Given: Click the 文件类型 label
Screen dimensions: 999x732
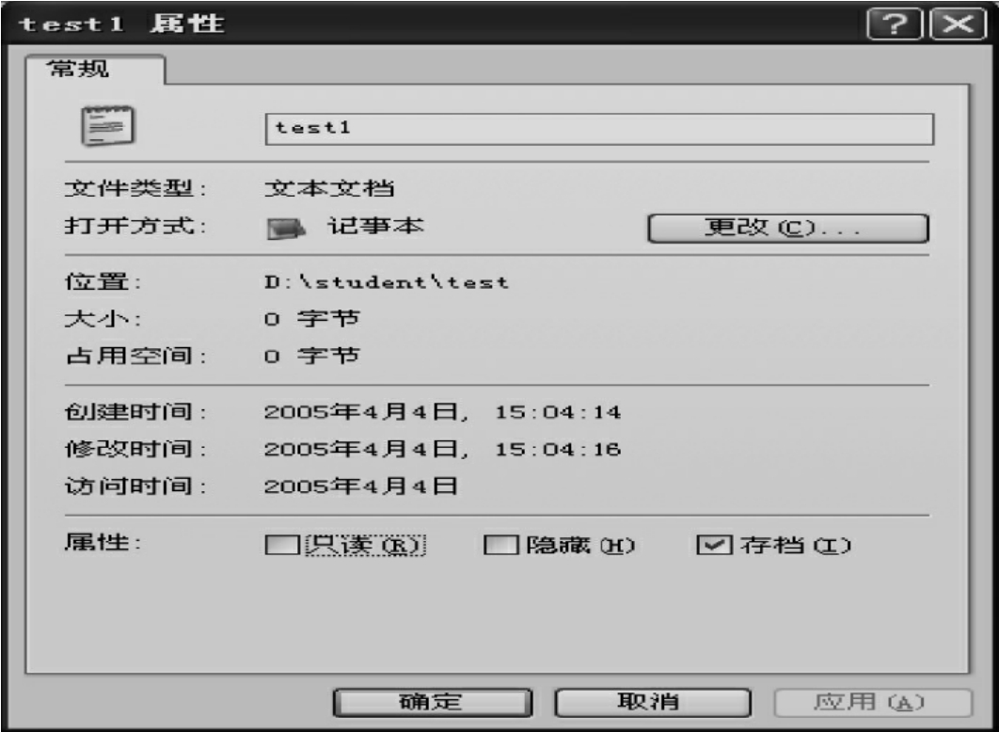Looking at the screenshot, I should (x=135, y=188).
